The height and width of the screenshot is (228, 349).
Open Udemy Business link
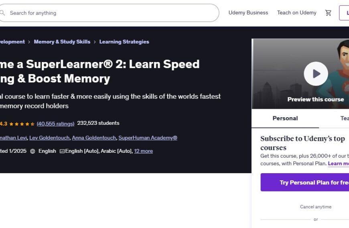tap(248, 13)
